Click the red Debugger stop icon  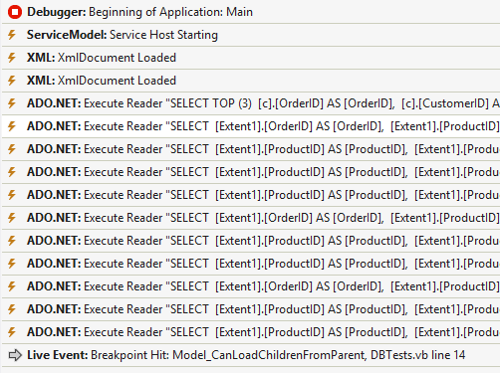point(15,12)
